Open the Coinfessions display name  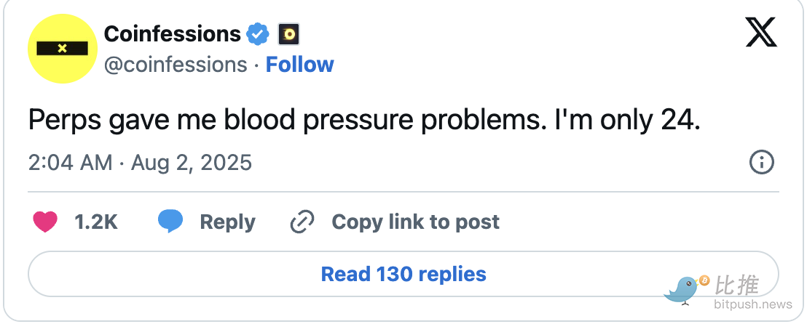click(x=173, y=33)
